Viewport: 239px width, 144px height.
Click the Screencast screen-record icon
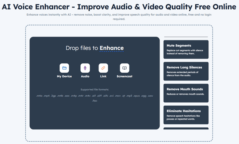124,68
